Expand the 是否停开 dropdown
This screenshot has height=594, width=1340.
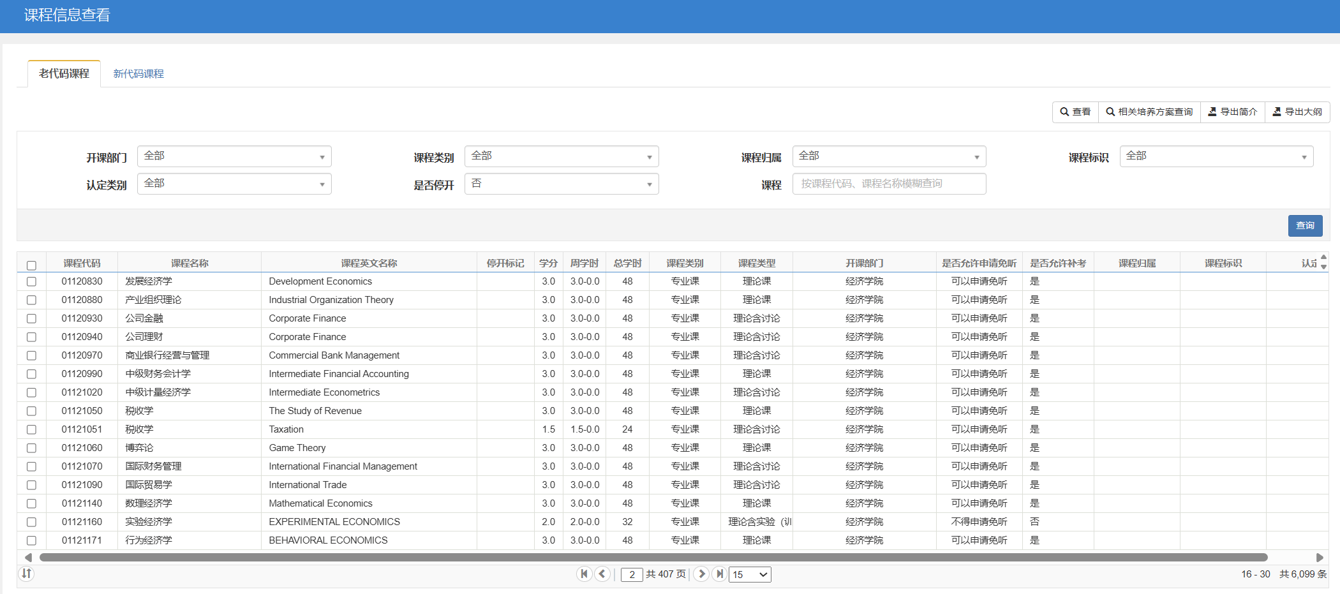coord(561,184)
